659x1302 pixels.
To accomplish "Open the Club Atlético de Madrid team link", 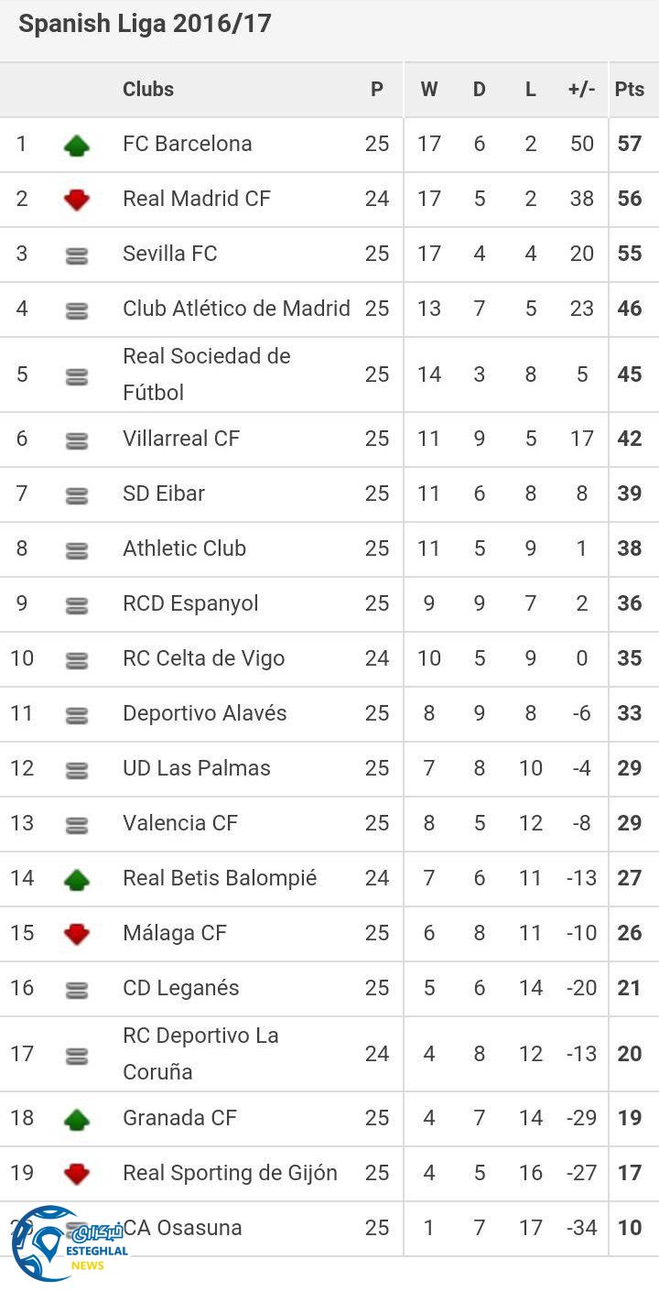I will pos(236,309).
